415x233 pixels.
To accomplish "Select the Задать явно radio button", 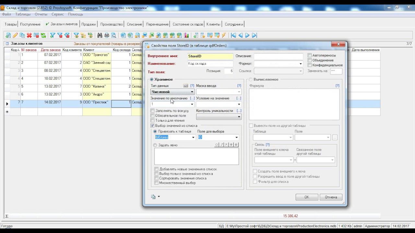I will pyautogui.click(x=155, y=145).
